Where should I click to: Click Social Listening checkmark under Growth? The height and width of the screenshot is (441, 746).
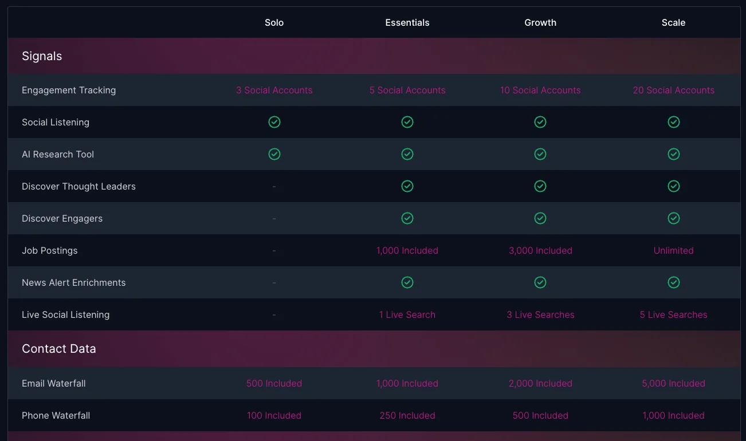(x=540, y=122)
